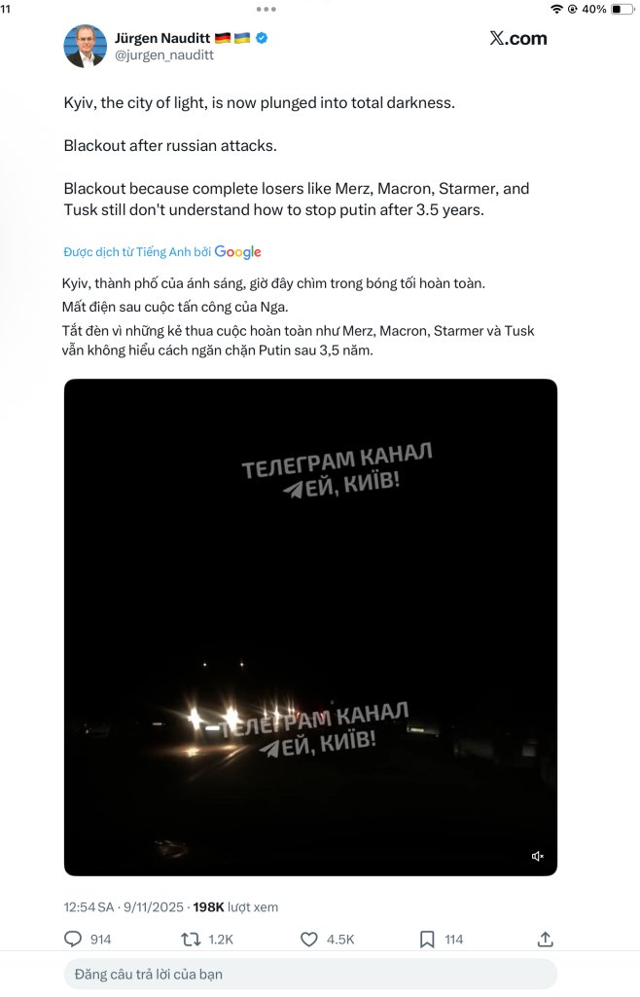
Task: Click the X.com logo
Action: [518, 38]
